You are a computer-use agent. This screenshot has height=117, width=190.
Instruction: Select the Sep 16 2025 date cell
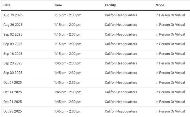[x=13, y=54]
